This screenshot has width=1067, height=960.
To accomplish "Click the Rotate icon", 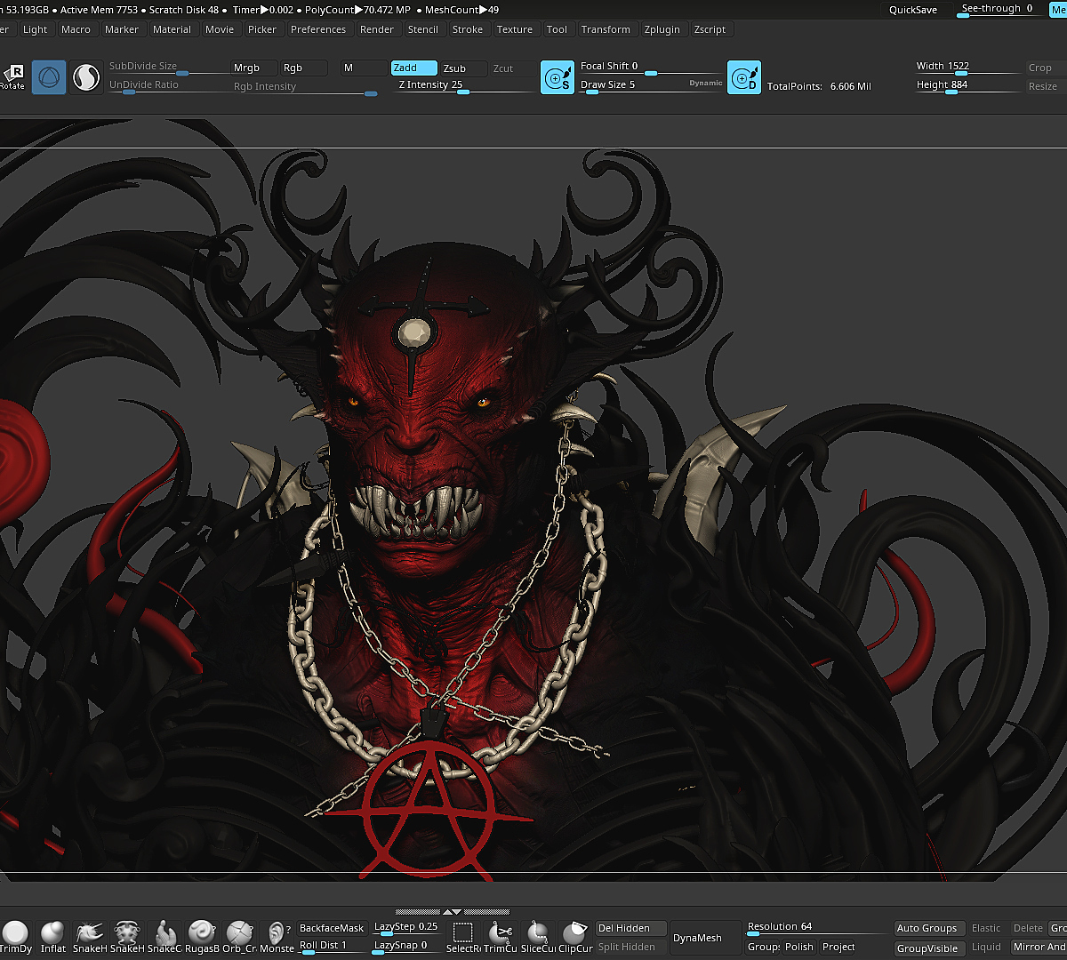I will click(12, 77).
